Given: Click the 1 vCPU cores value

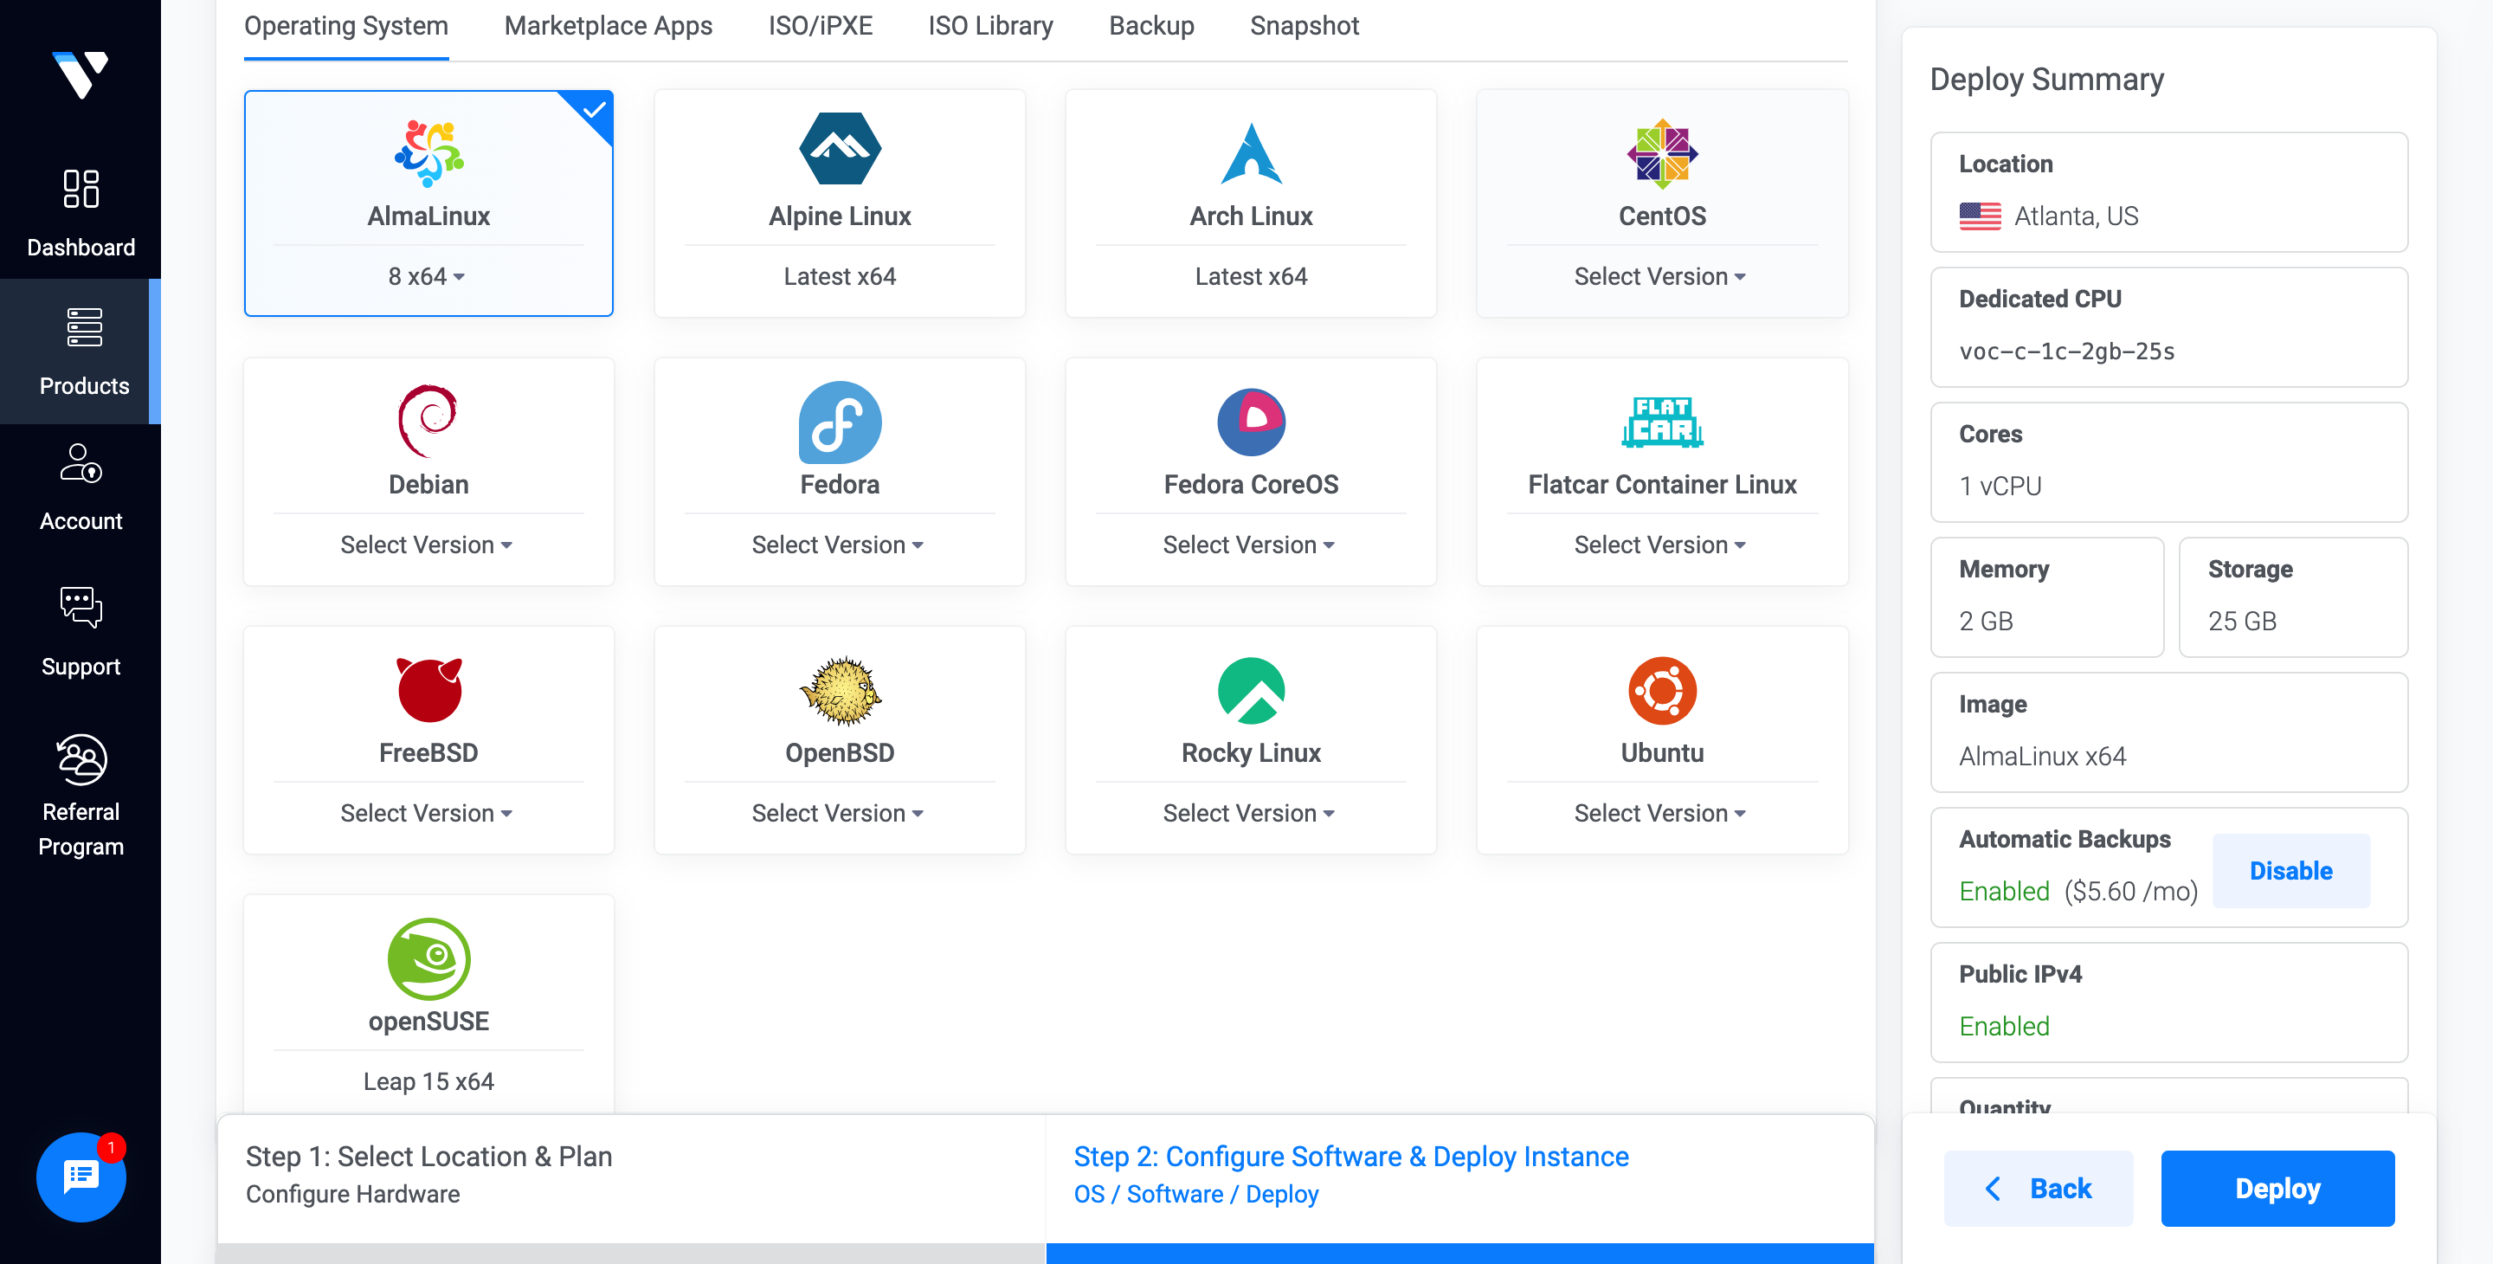Looking at the screenshot, I should pyautogui.click(x=2000, y=486).
